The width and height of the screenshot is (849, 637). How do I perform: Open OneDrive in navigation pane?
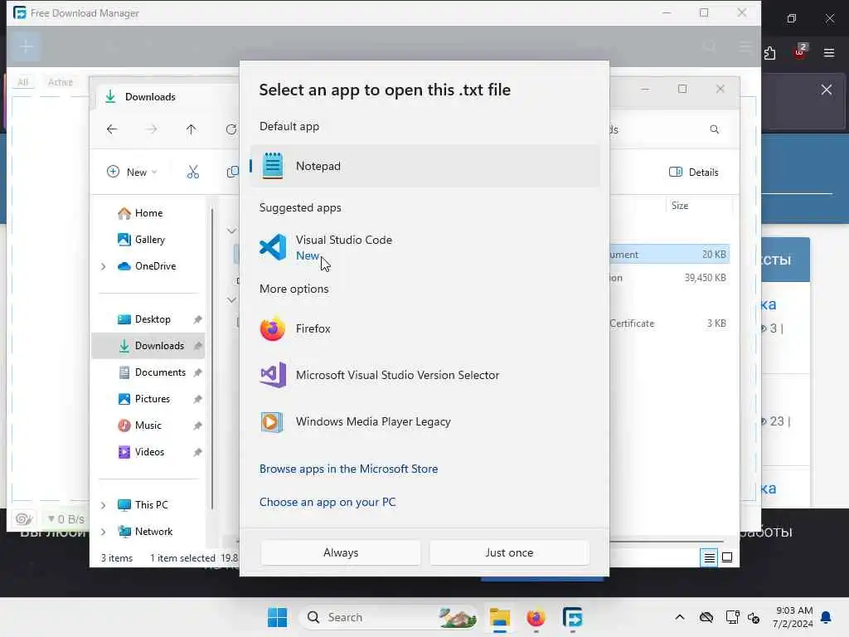[155, 266]
